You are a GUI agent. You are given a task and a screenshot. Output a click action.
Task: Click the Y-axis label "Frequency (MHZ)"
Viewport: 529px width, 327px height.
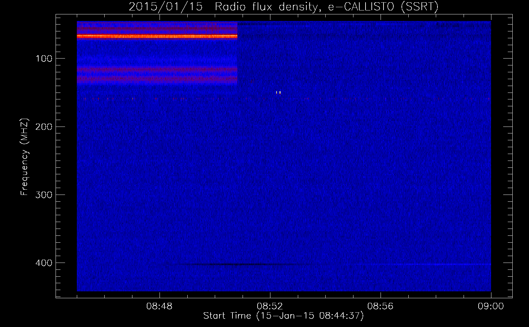(25, 157)
